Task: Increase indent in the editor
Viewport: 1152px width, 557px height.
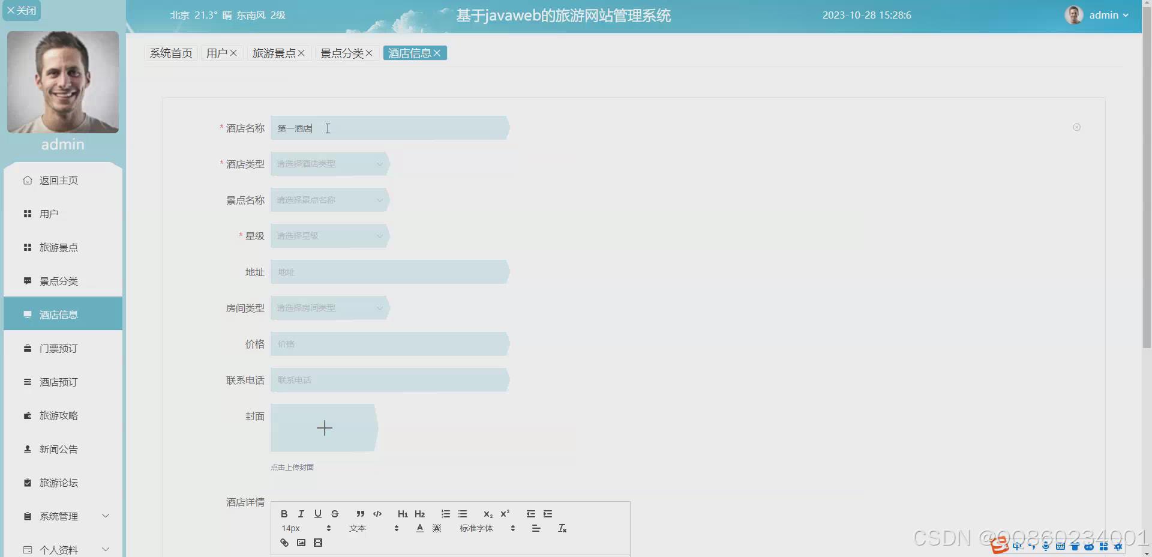Action: pos(548,514)
